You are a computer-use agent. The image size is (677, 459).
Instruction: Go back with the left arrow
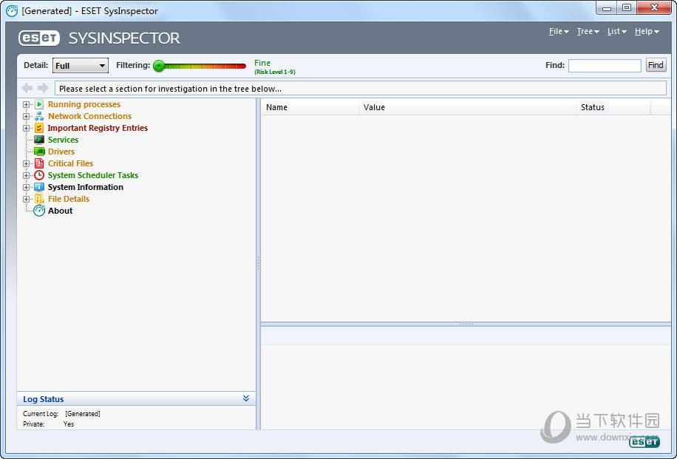pos(27,88)
